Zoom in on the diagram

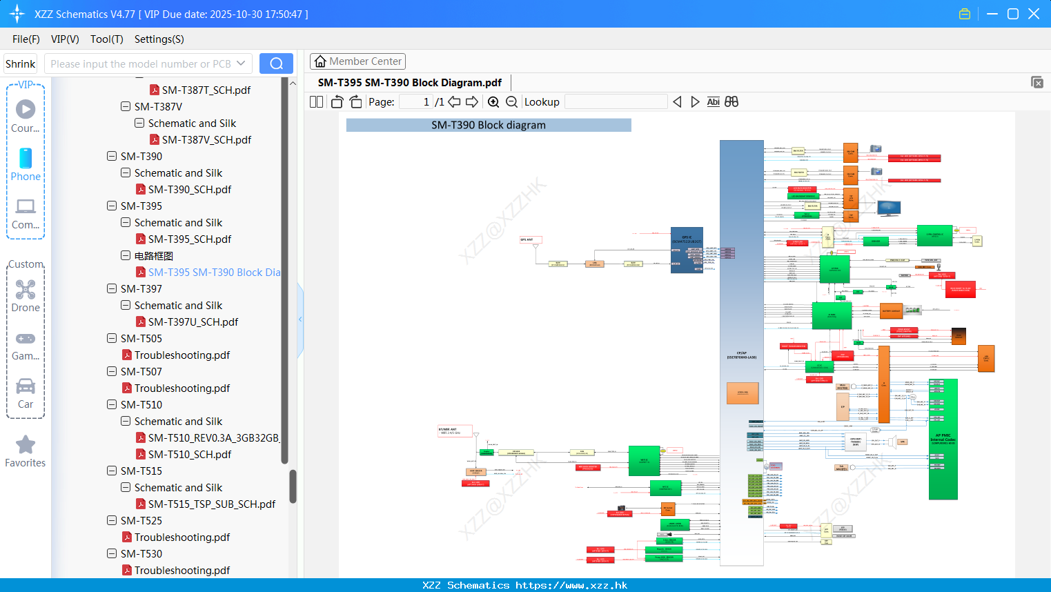pyautogui.click(x=493, y=101)
